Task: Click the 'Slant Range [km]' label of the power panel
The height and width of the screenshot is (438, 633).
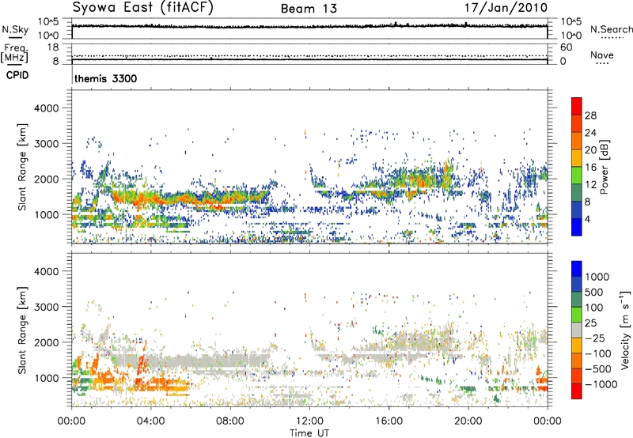Action: point(22,167)
